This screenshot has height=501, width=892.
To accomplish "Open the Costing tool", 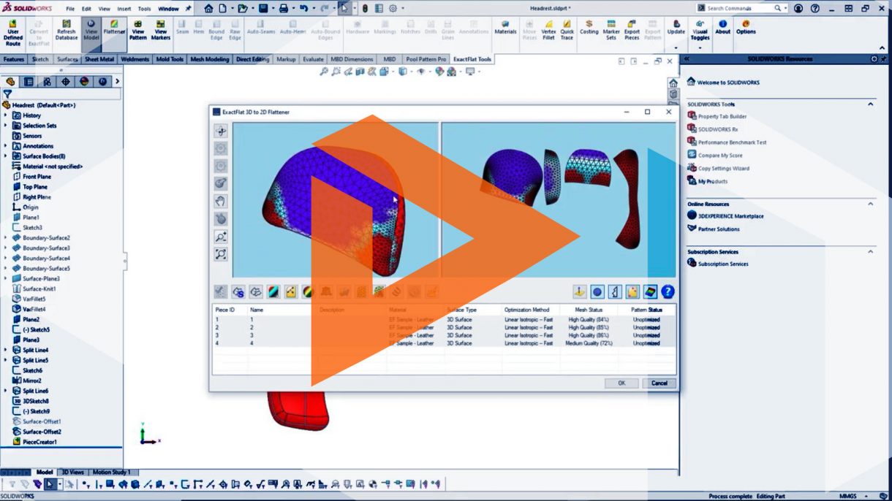I will click(589, 28).
